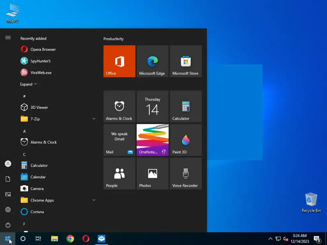Image resolution: width=327 pixels, height=245 pixels.
Task: Open the 7-Zip folder entry
Action: (x=57, y=119)
